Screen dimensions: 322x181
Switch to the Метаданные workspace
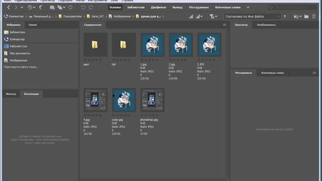pos(199,8)
